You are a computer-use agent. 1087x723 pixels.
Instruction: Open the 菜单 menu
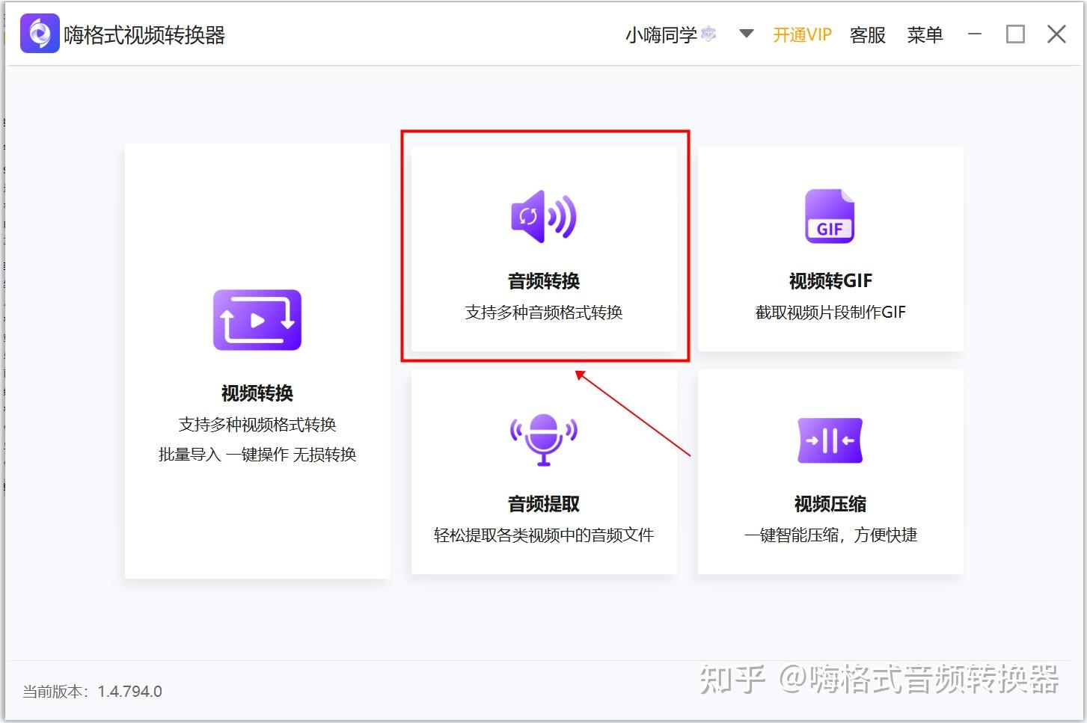tap(925, 34)
